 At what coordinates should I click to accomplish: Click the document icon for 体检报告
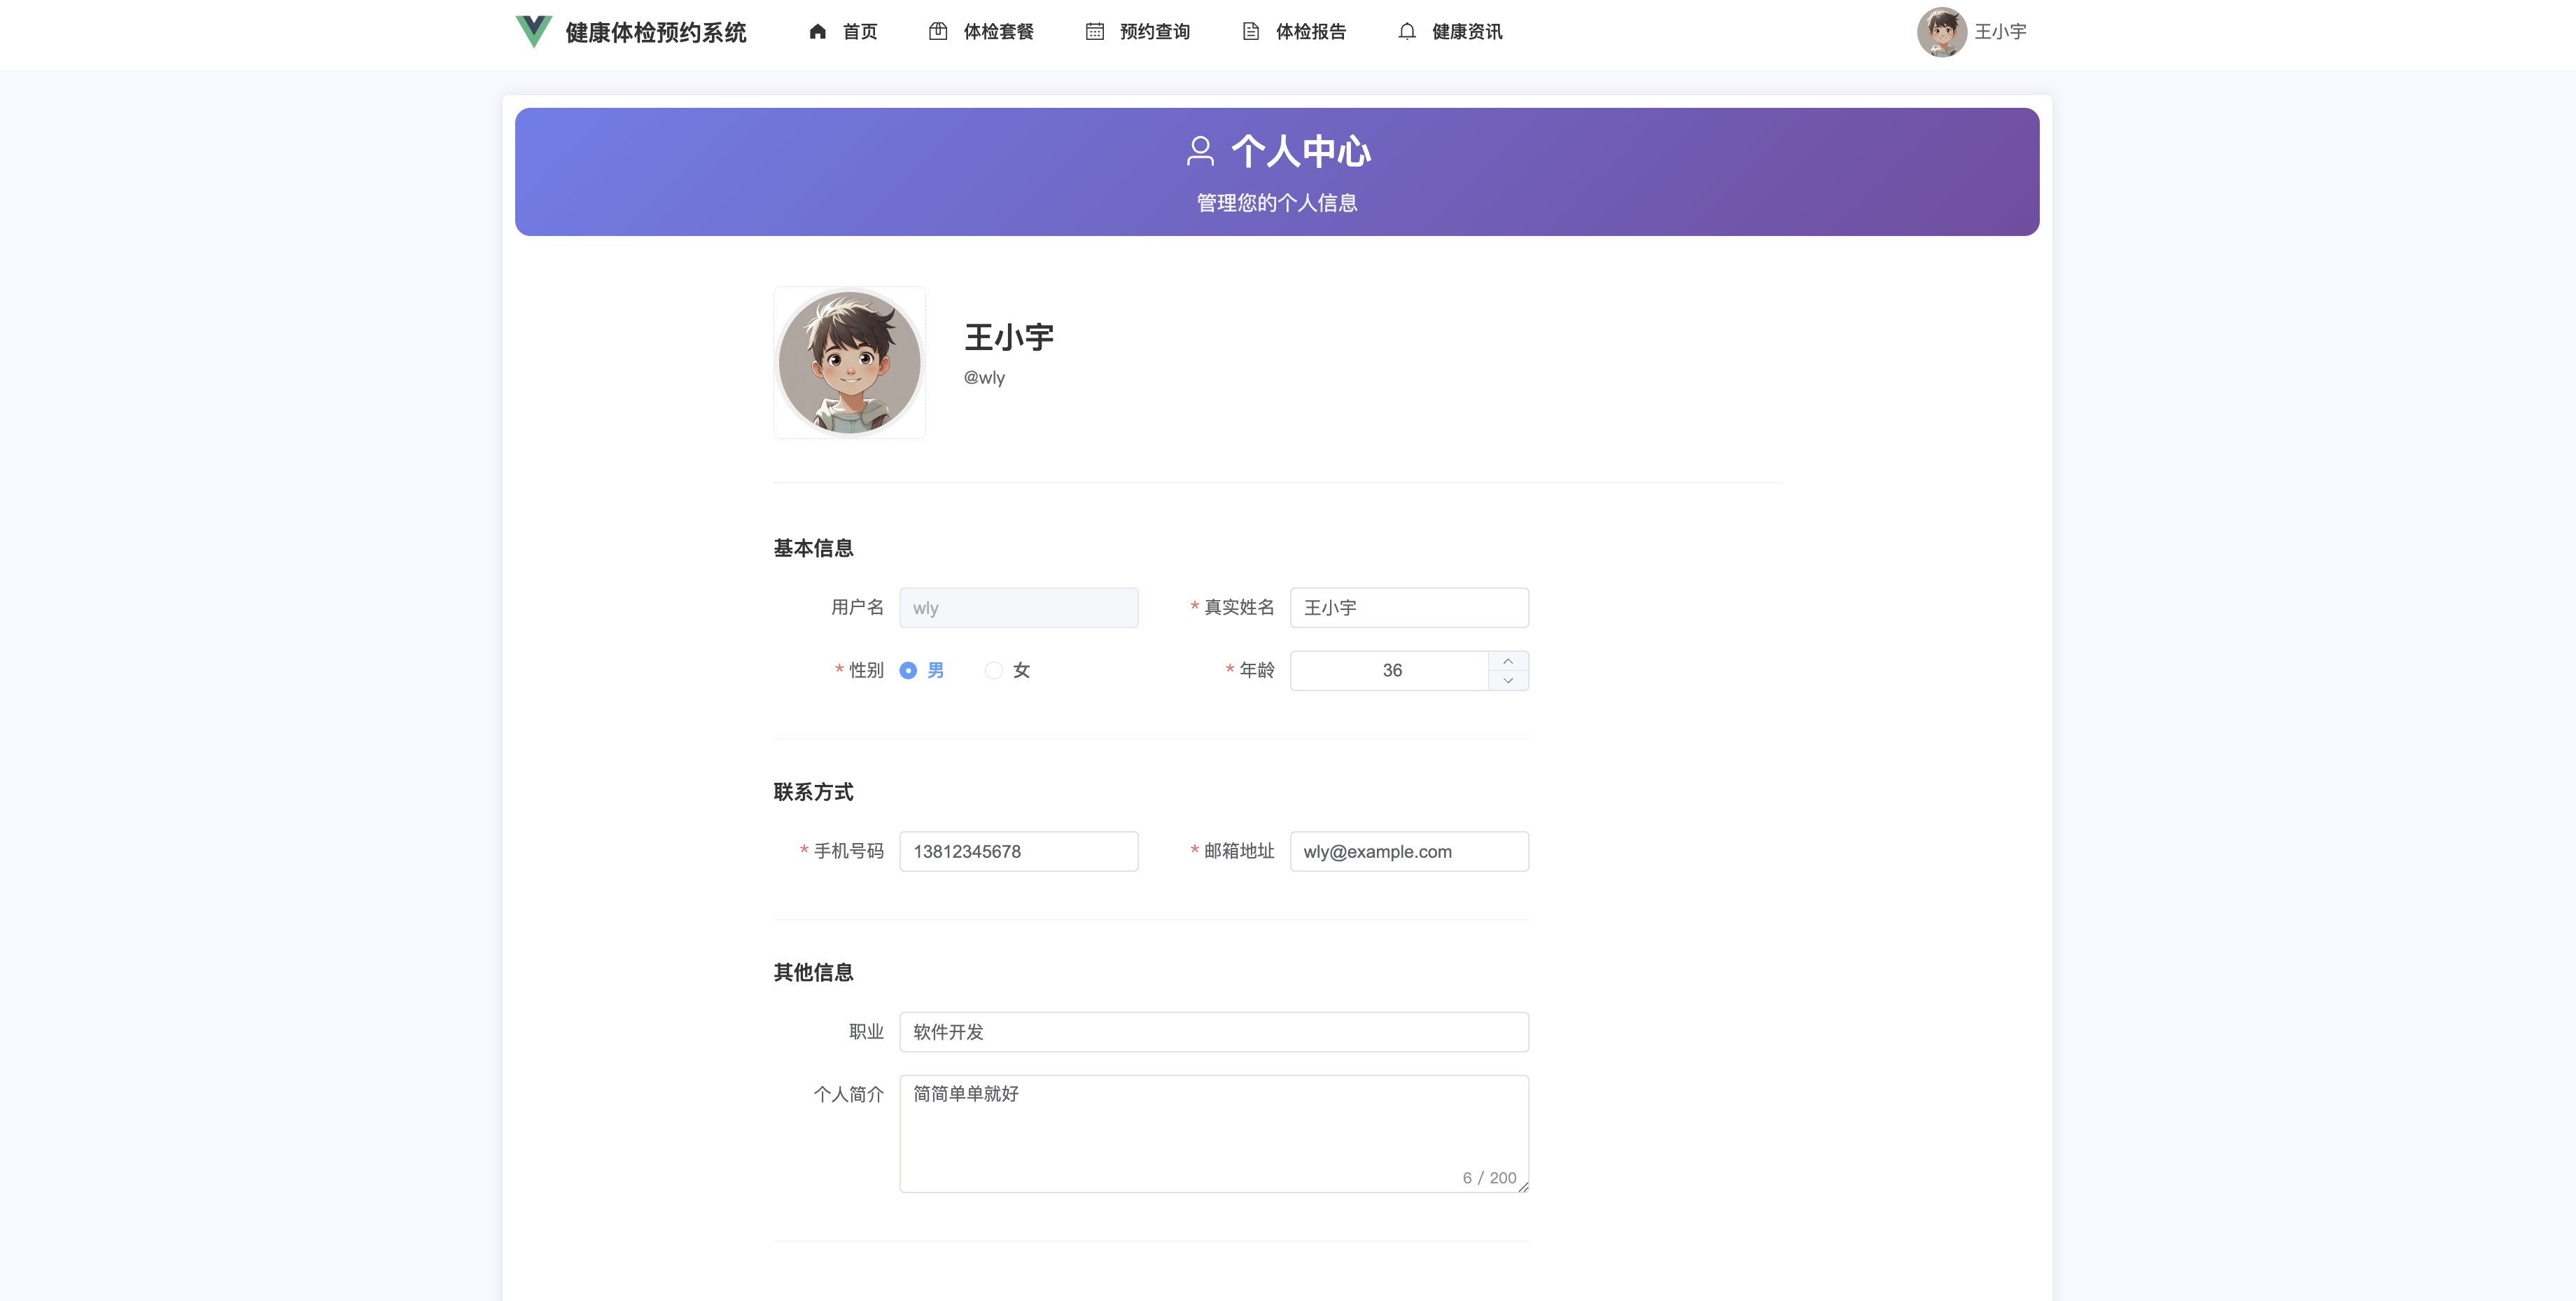[1251, 32]
